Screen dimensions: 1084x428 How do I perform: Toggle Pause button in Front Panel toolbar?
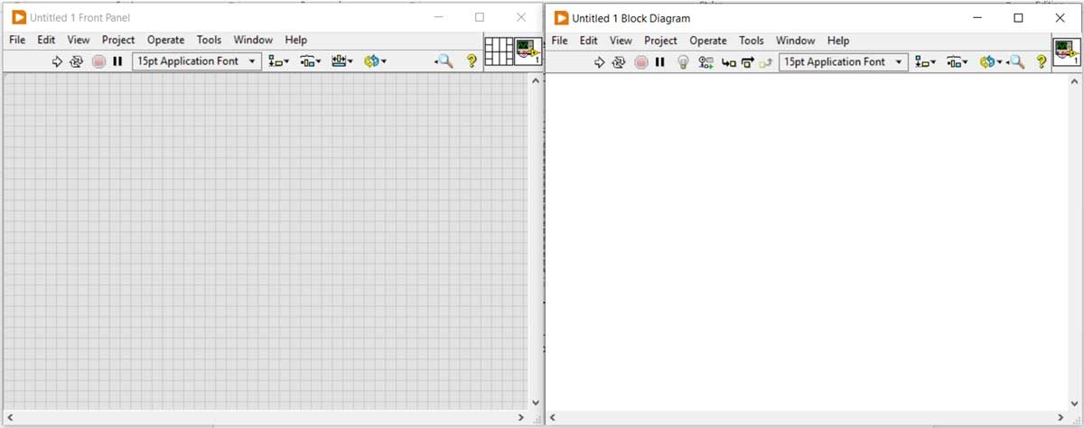coord(117,61)
